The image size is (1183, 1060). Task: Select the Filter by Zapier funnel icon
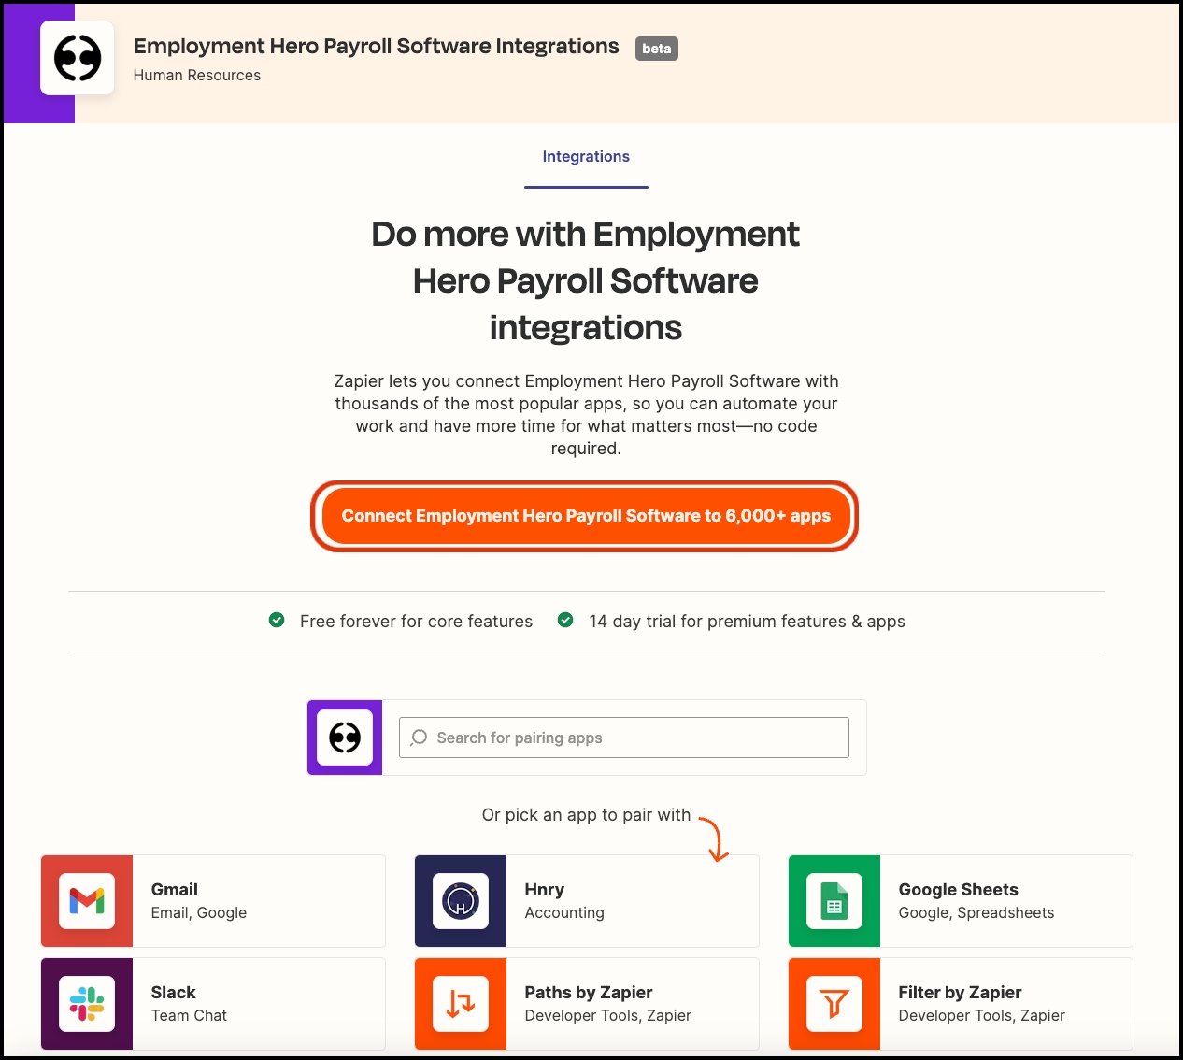834,1004
